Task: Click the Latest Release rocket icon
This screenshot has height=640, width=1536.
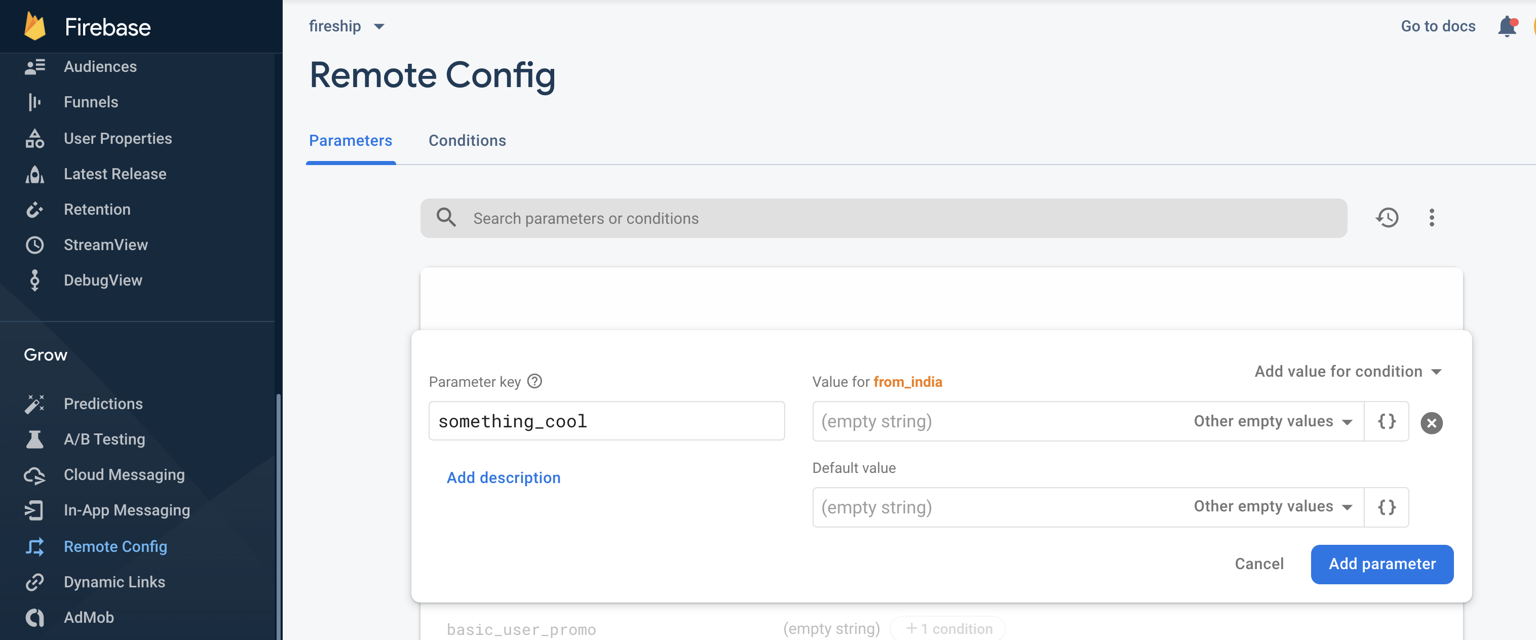Action: point(34,174)
